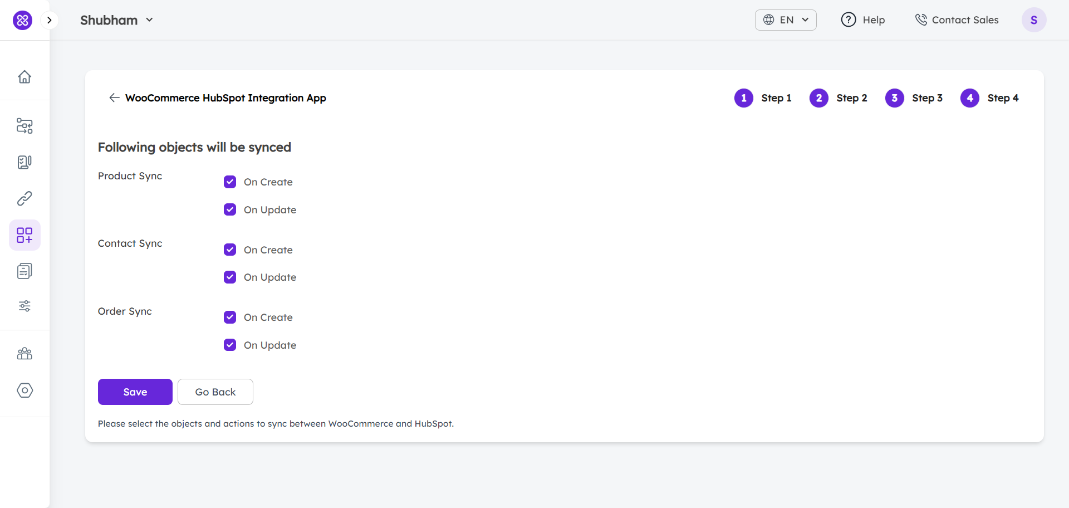
Task: Open the link chain icon in sidebar
Action: [24, 198]
